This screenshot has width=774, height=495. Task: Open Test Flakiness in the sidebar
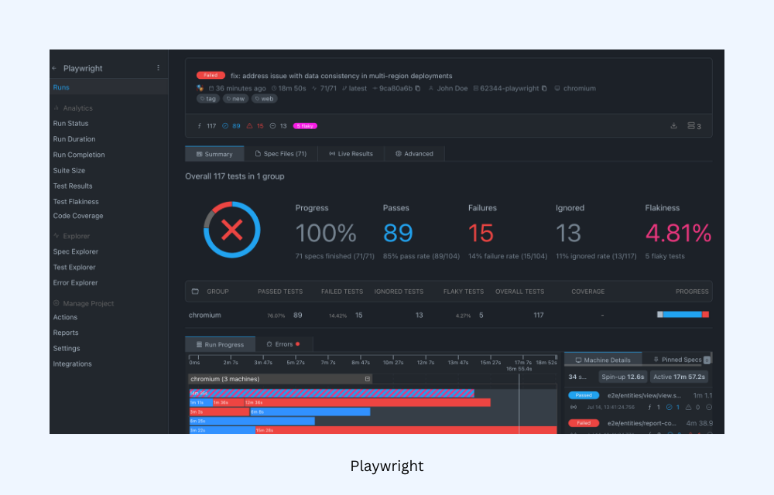coord(76,202)
